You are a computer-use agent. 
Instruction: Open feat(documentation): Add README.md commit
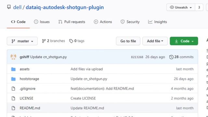click(102, 88)
